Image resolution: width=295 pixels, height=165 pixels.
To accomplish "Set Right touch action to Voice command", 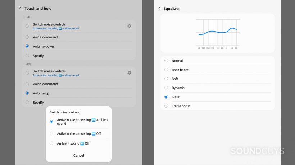I will (x=27, y=84).
